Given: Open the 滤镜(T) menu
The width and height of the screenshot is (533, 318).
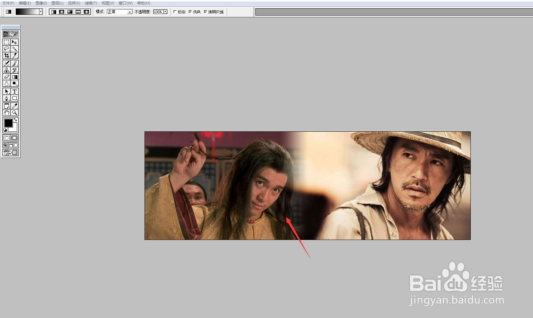Looking at the screenshot, I should [91, 3].
